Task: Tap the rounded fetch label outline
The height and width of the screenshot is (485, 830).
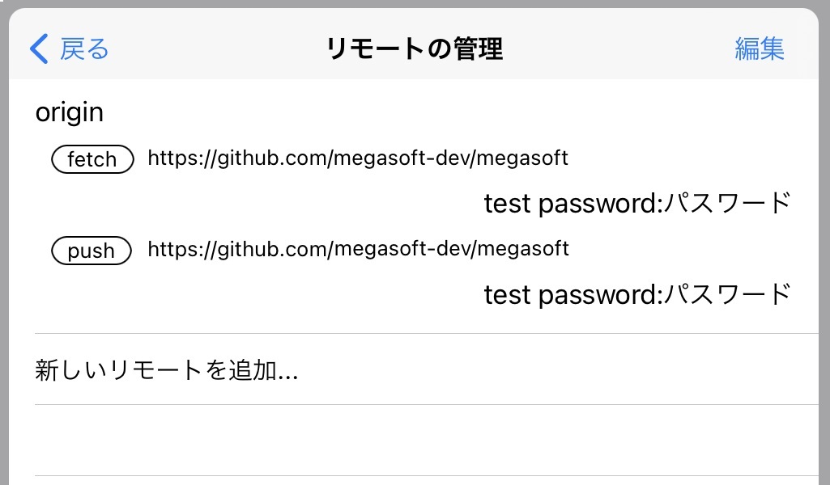Action: click(x=92, y=159)
